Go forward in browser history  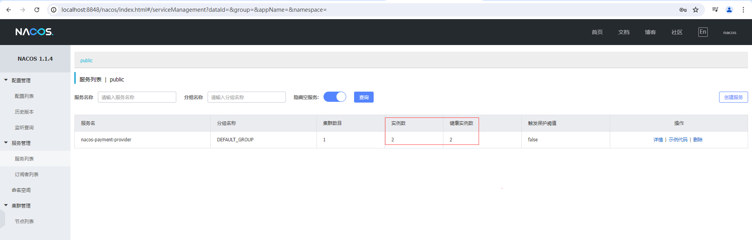pyautogui.click(x=23, y=10)
